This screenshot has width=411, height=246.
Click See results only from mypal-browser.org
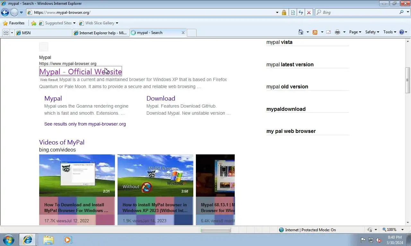(85, 124)
